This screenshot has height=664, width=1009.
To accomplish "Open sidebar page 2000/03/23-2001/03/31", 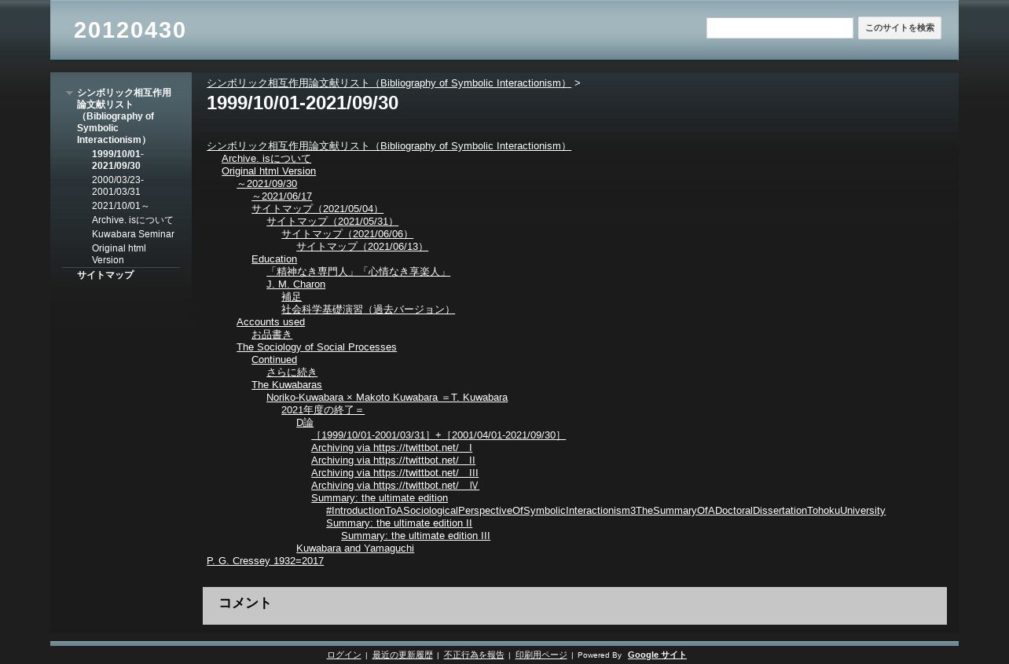I will pos(118,186).
